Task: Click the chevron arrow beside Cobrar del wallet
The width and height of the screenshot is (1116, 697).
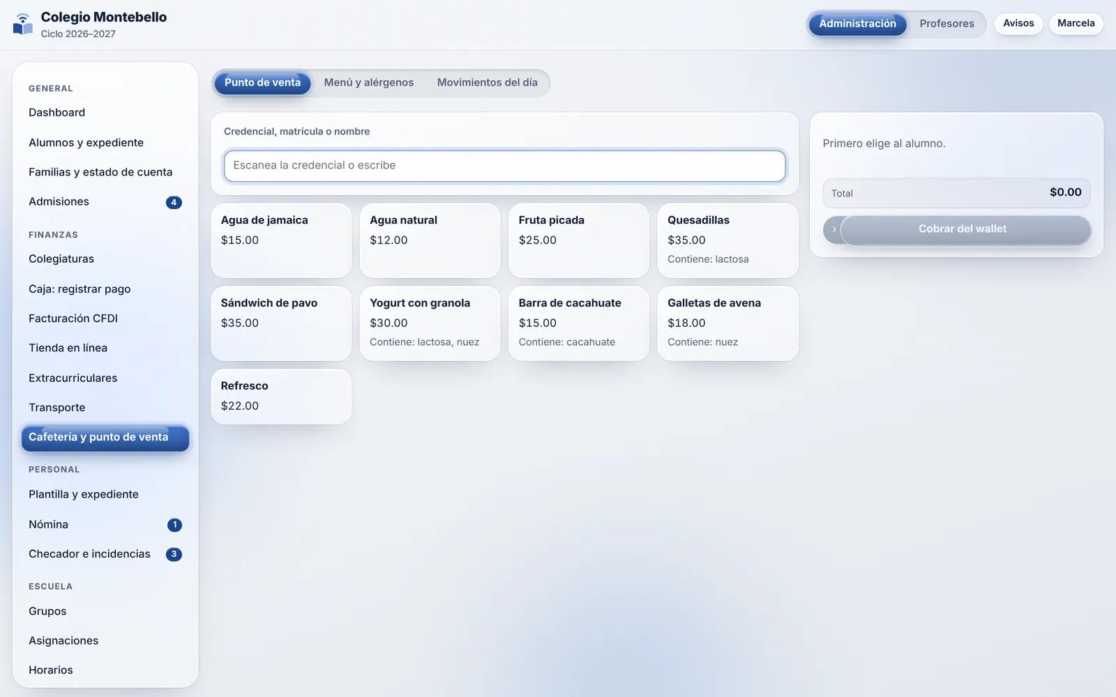Action: pos(834,229)
